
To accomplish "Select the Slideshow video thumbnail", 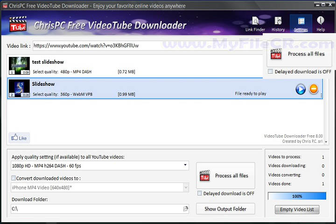I will [x=19, y=88].
